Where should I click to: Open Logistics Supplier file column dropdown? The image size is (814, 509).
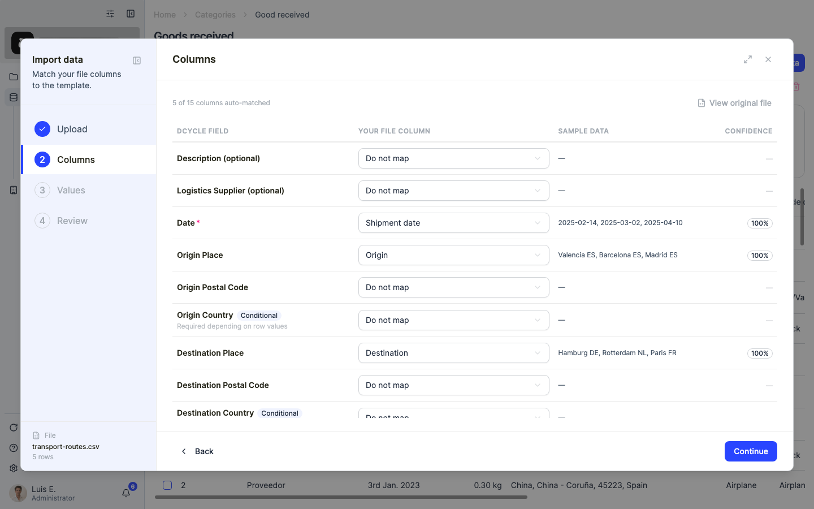click(x=454, y=191)
